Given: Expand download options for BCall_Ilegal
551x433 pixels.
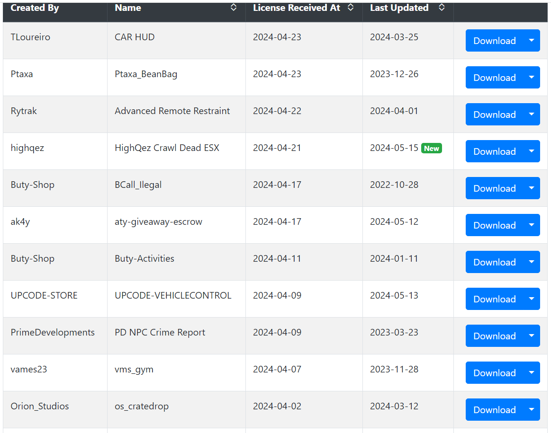Looking at the screenshot, I should (x=532, y=188).
